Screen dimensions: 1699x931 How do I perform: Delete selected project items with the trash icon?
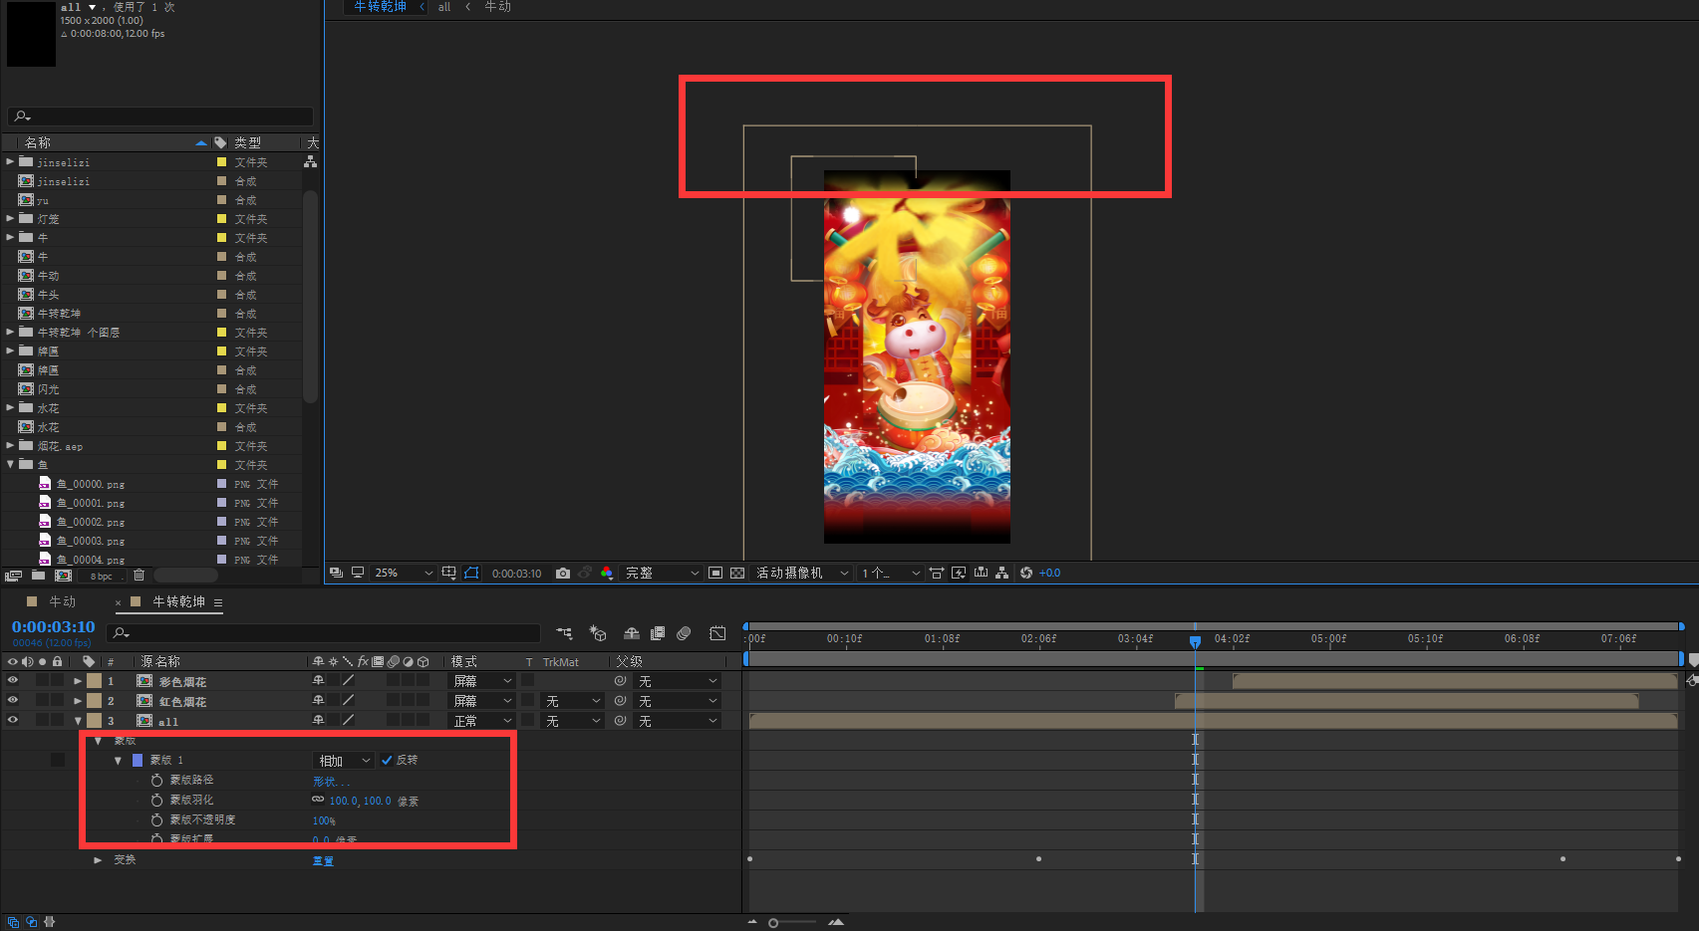[x=140, y=576]
